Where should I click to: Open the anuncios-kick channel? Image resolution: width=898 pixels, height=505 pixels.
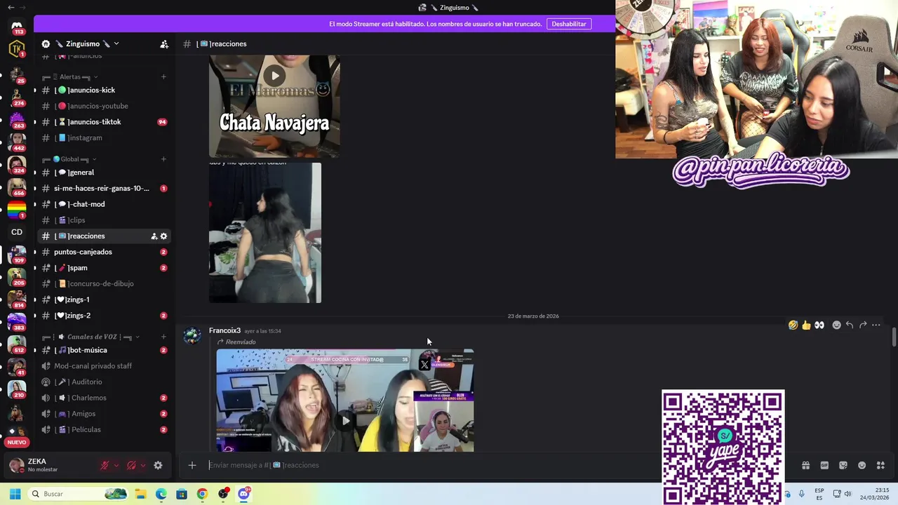pyautogui.click(x=103, y=90)
